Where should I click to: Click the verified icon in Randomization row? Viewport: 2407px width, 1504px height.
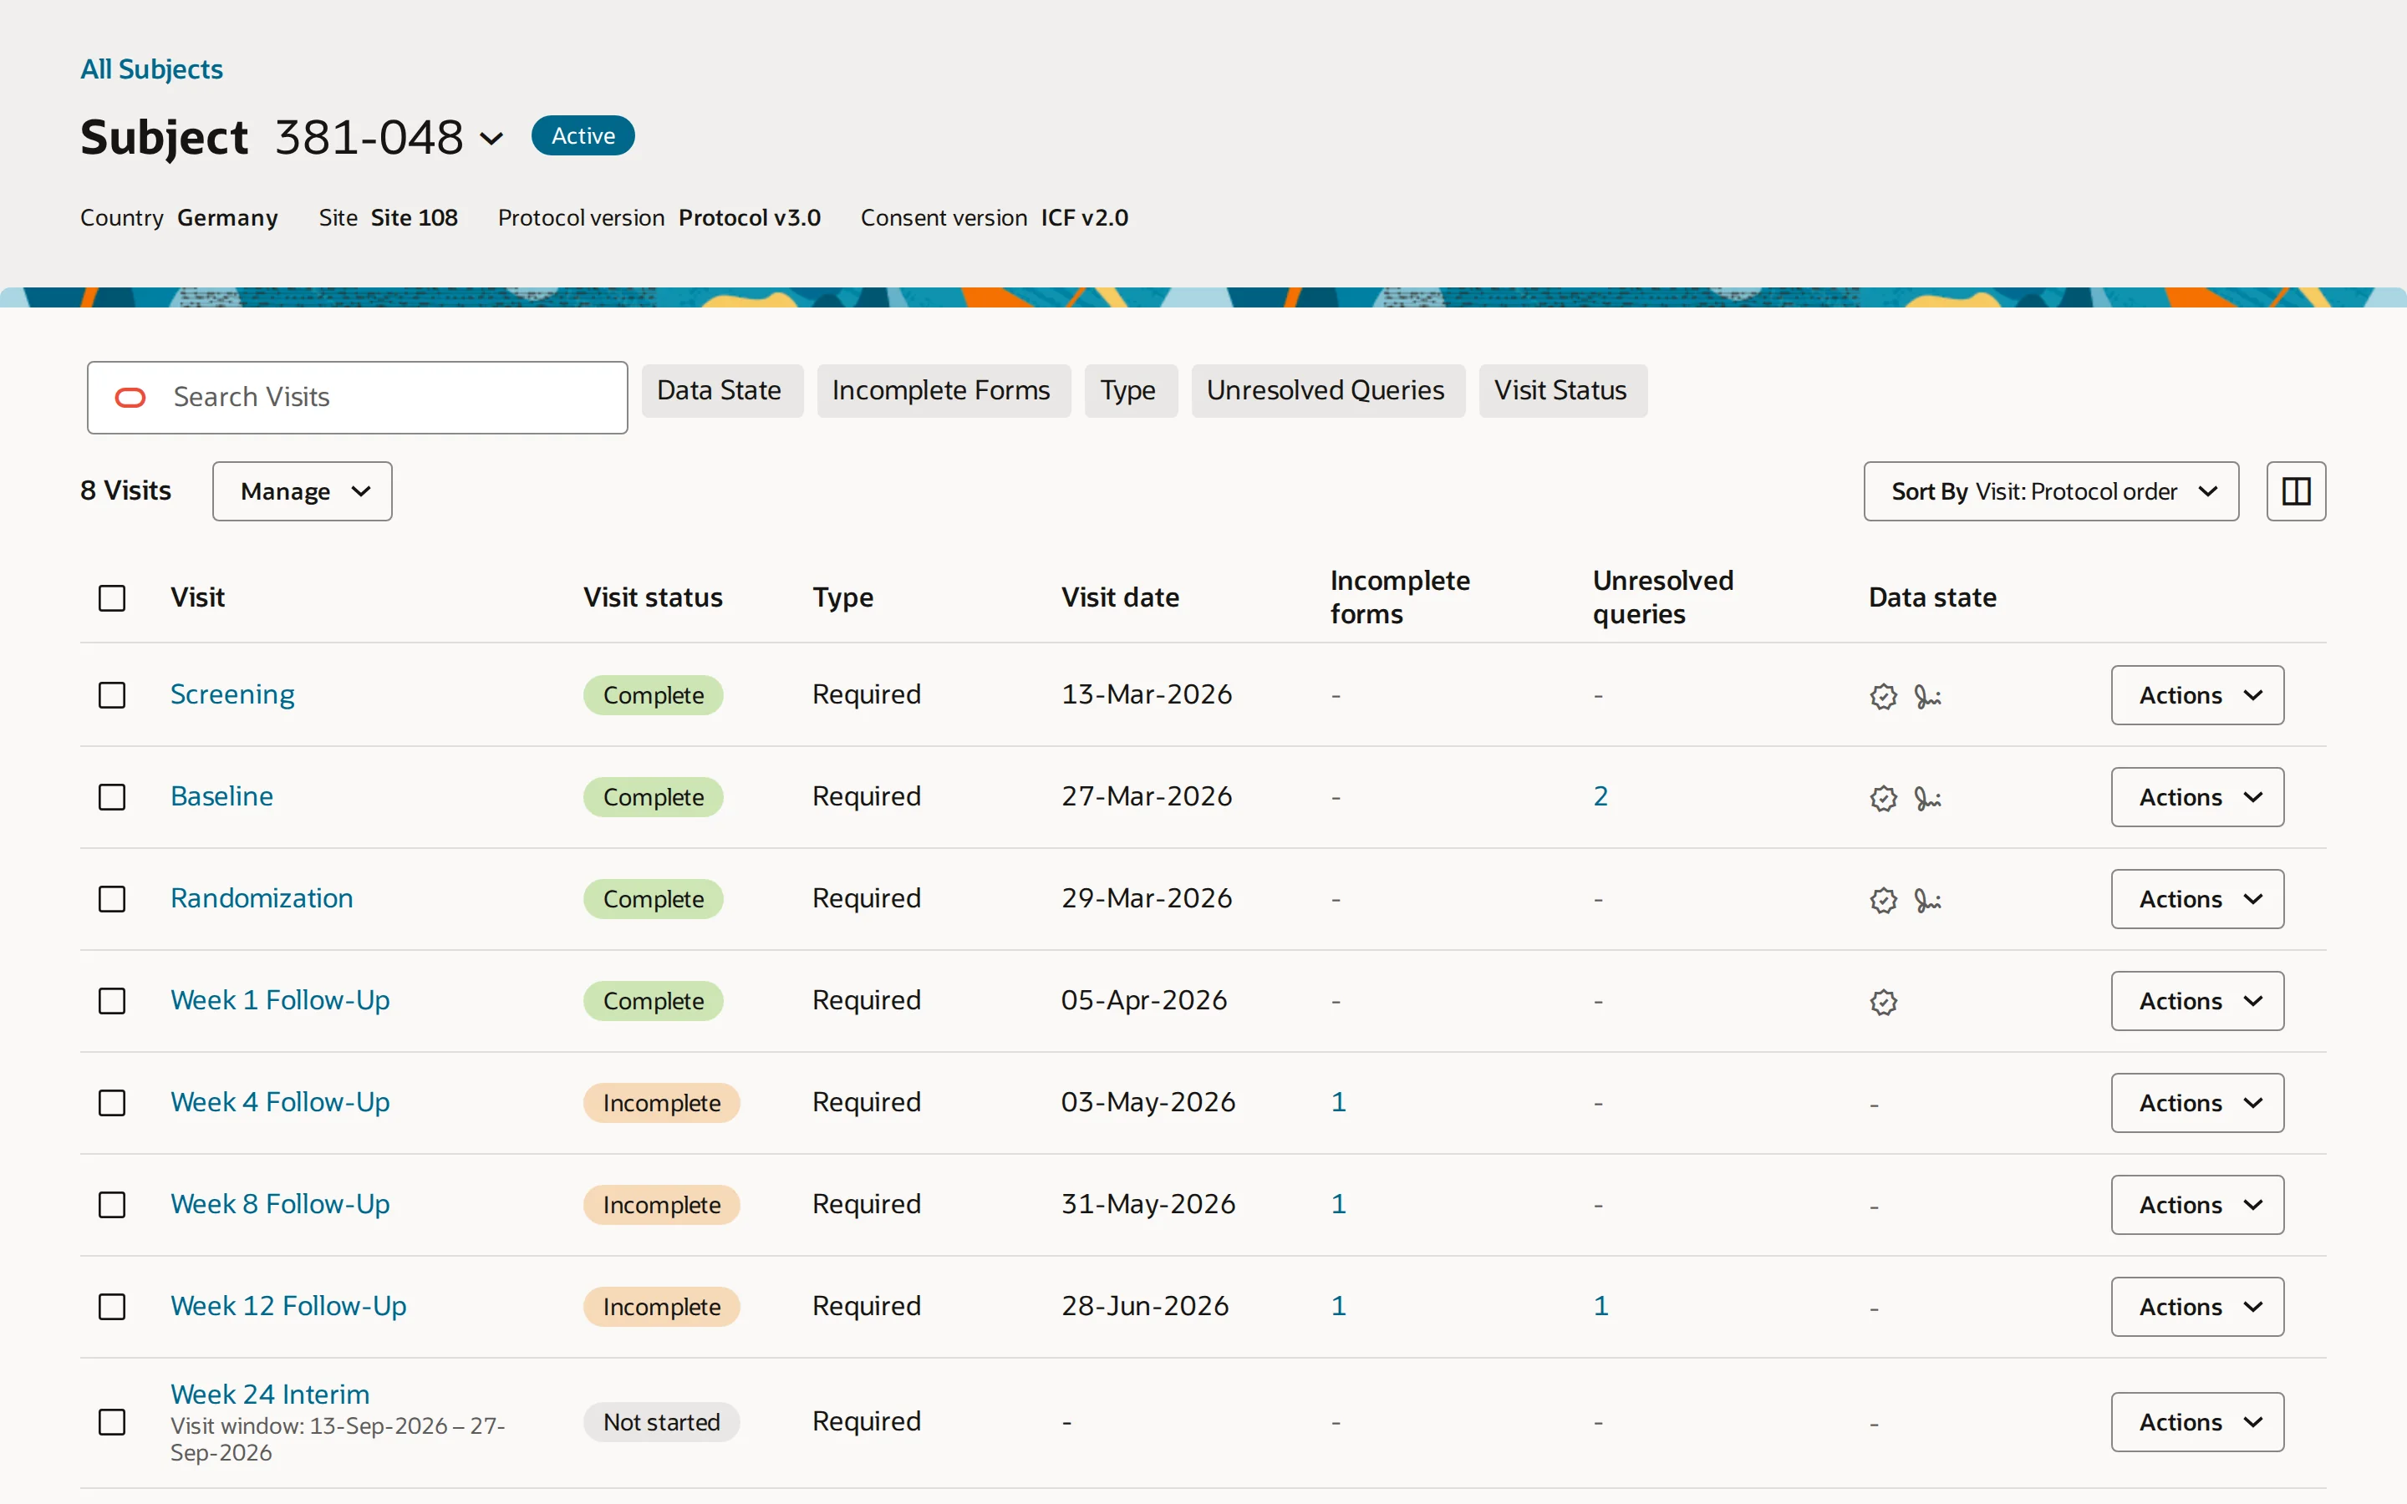(x=1883, y=900)
